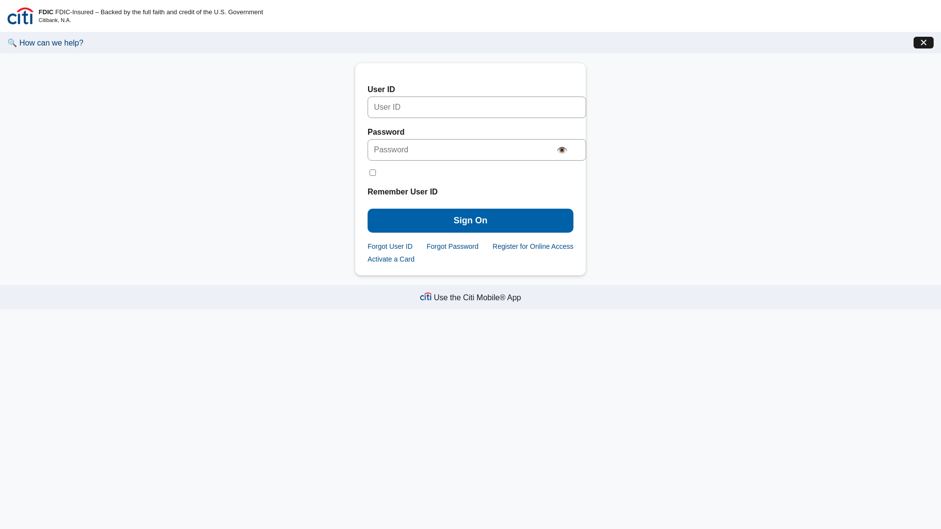Click the search magnifier icon
941x529 pixels.
12,43
